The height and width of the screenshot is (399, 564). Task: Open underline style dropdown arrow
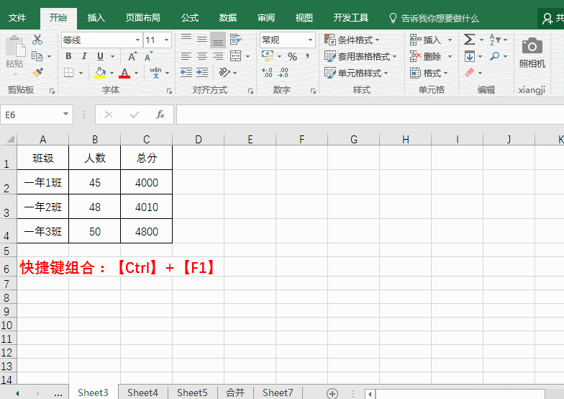click(x=112, y=56)
